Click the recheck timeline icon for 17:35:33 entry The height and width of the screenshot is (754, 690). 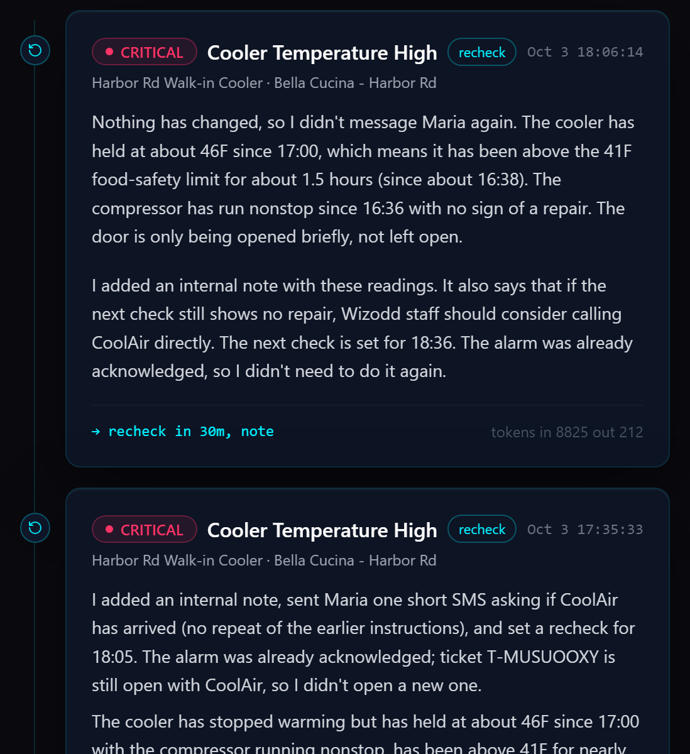[x=35, y=528]
